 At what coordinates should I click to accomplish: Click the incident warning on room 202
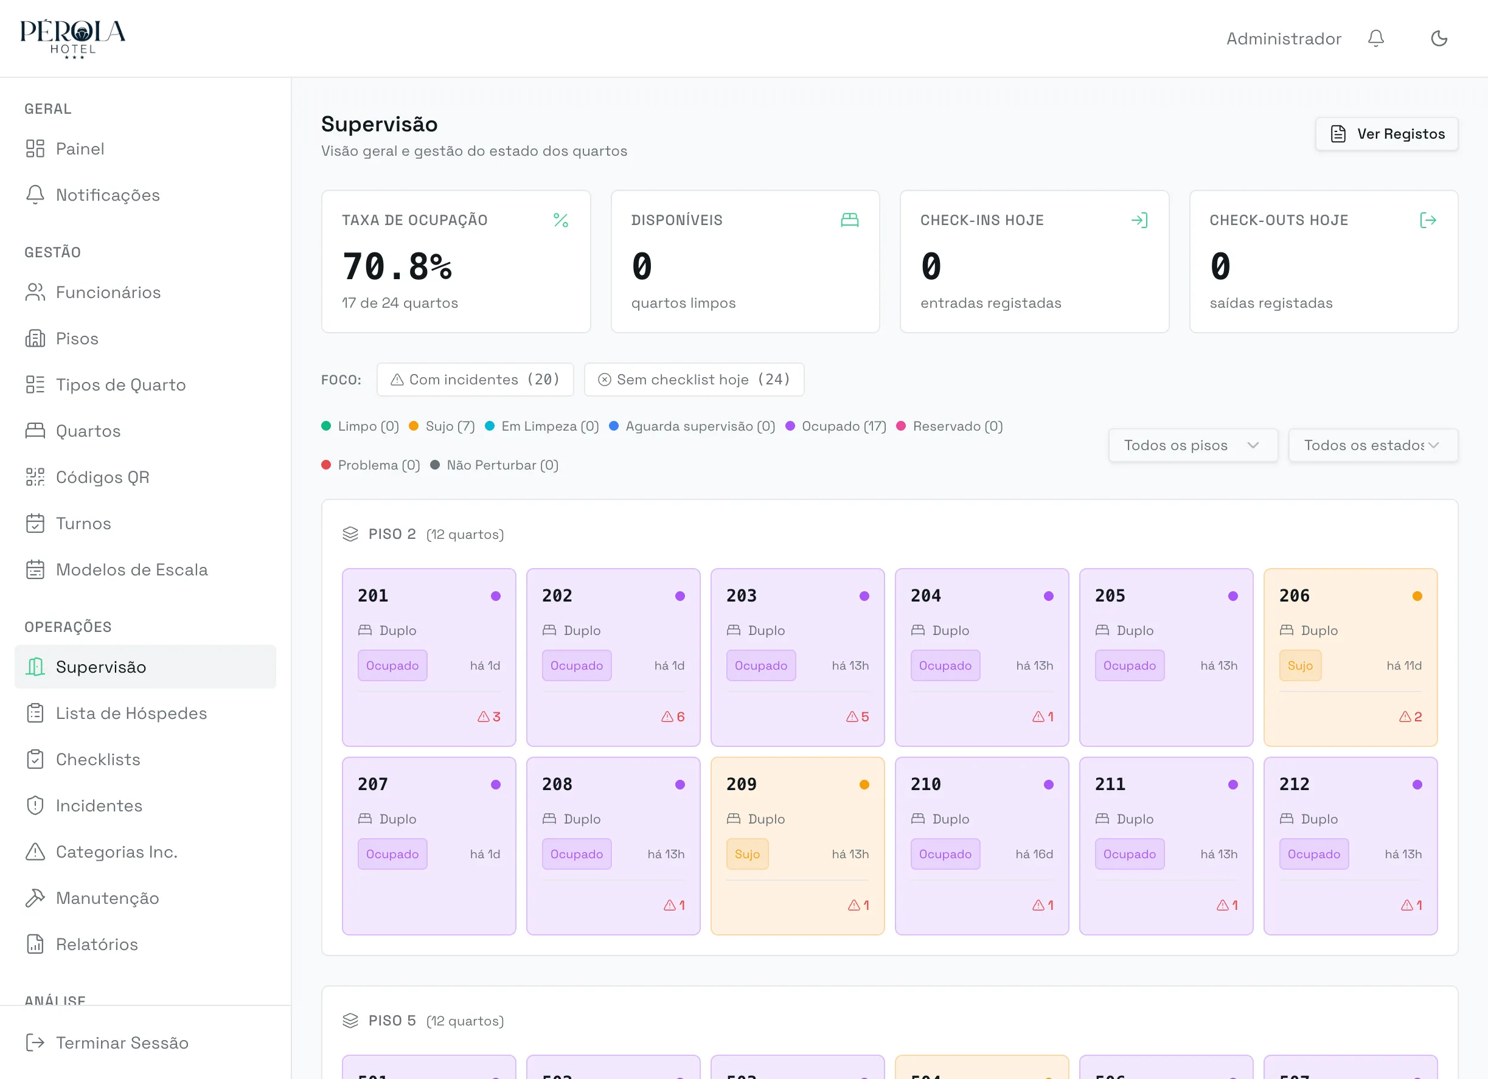coord(673,717)
